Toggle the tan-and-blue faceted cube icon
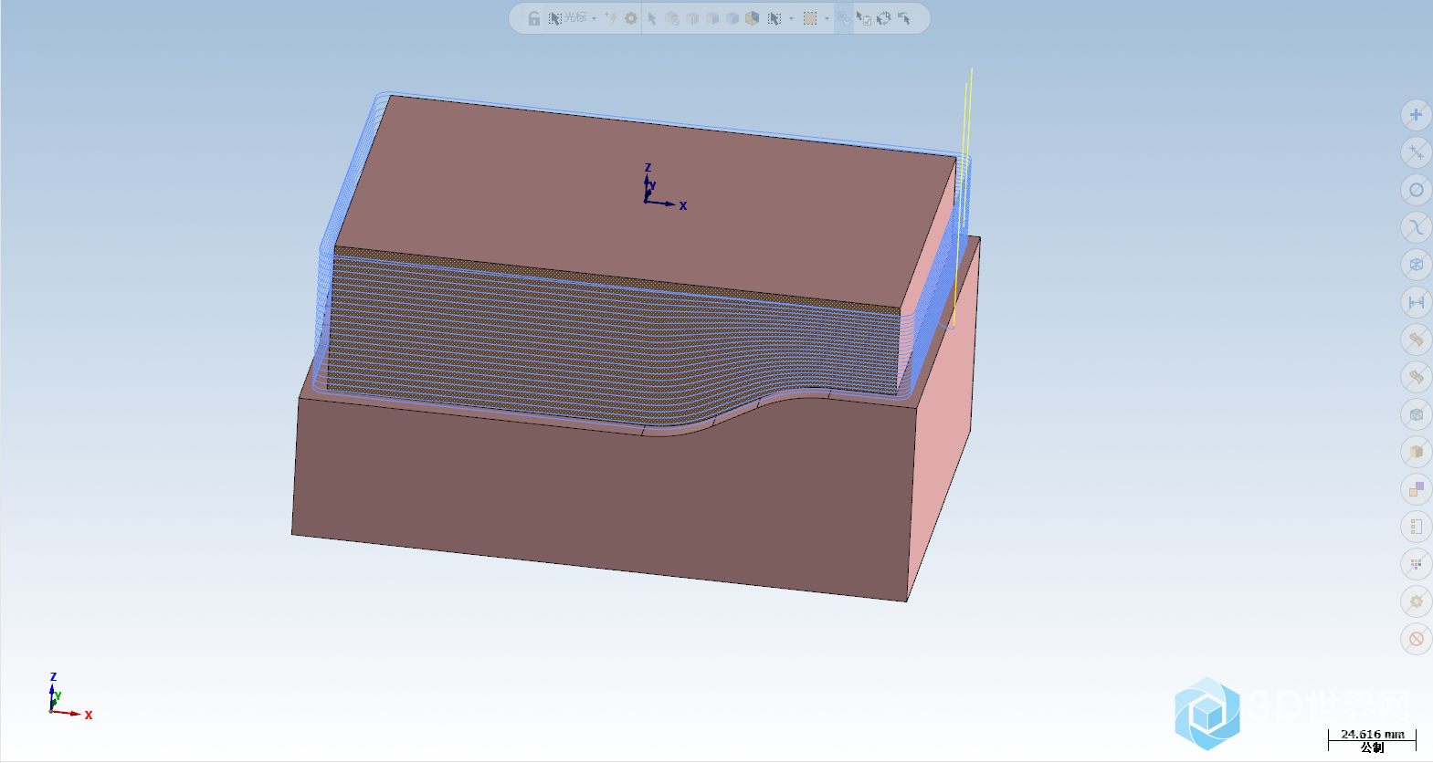This screenshot has width=1433, height=763. (x=753, y=18)
